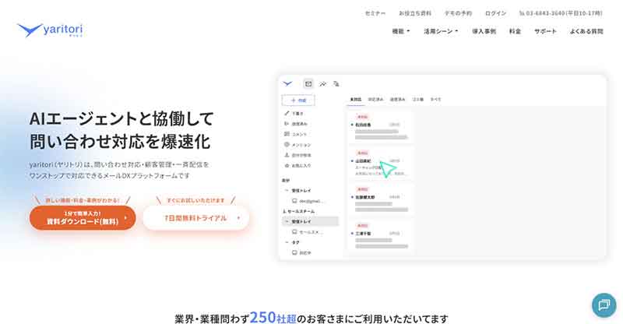The image size is (623, 324).
Task: Expand the 活用シーン dropdown menu
Action: click(441, 31)
